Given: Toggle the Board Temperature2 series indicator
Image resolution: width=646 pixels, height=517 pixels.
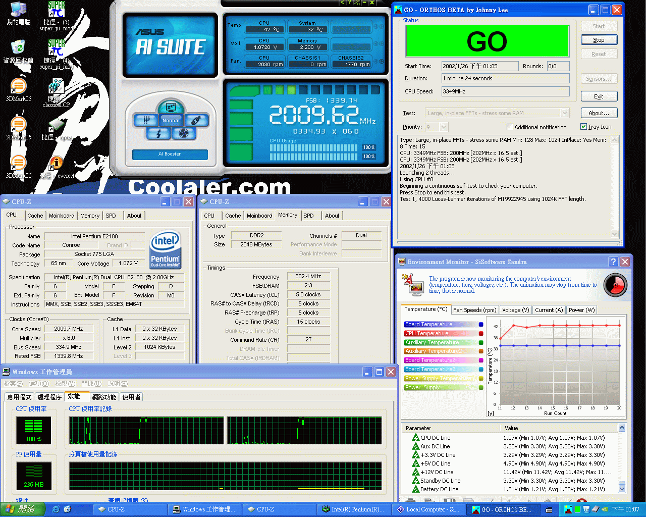Looking at the screenshot, I should [481, 360].
